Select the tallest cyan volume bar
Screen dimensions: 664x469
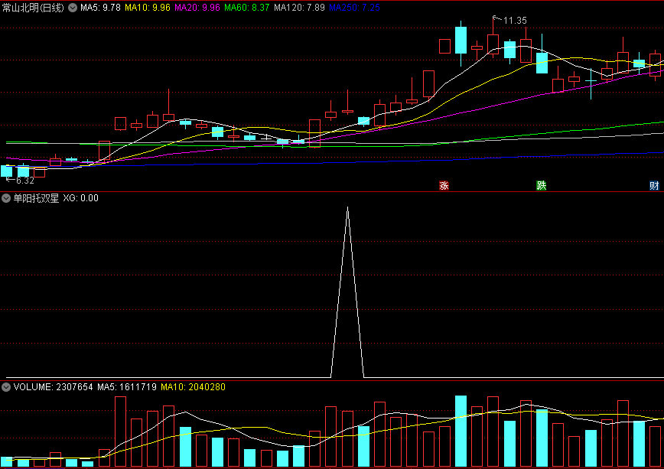tap(461, 431)
